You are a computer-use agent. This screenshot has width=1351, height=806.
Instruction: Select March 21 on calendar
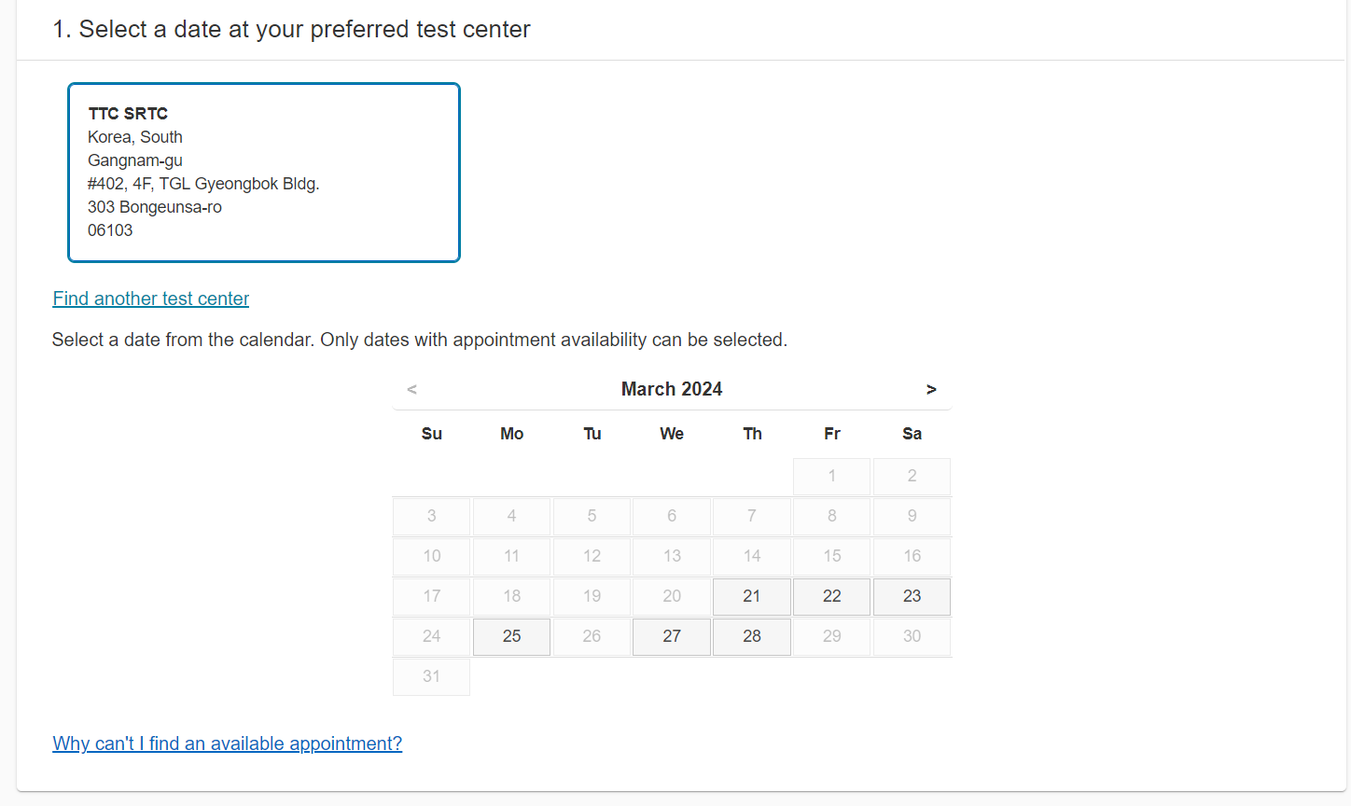[x=752, y=597]
